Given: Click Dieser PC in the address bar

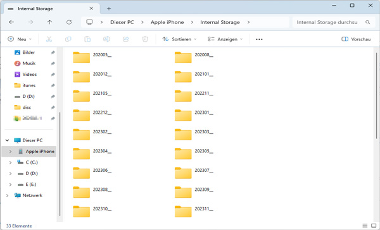Looking at the screenshot, I should pos(122,22).
